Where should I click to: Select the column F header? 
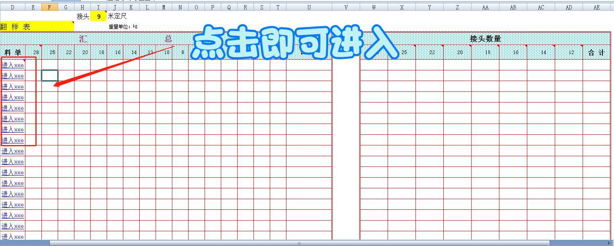(49, 7)
